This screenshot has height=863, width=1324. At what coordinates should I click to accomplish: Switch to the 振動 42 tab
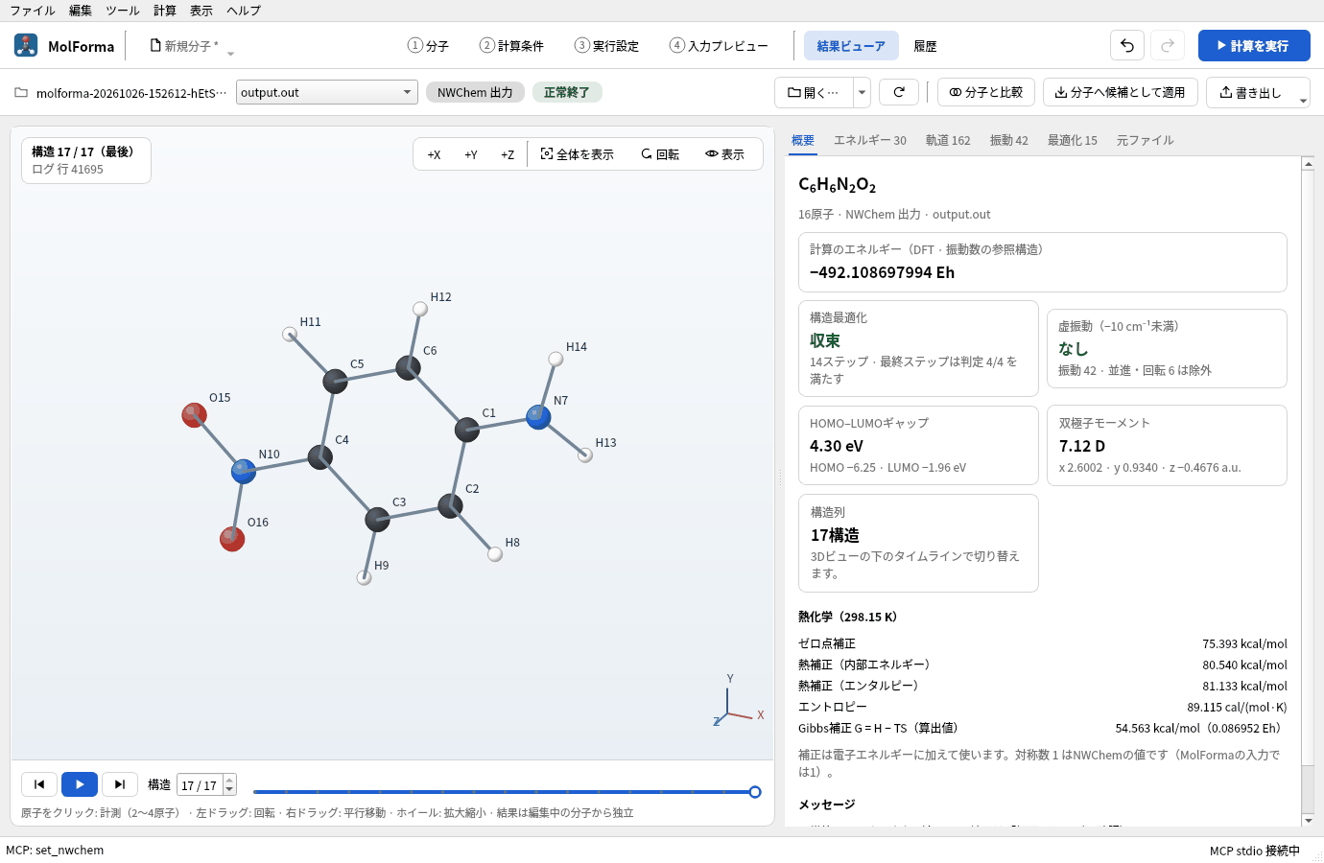pos(1008,140)
